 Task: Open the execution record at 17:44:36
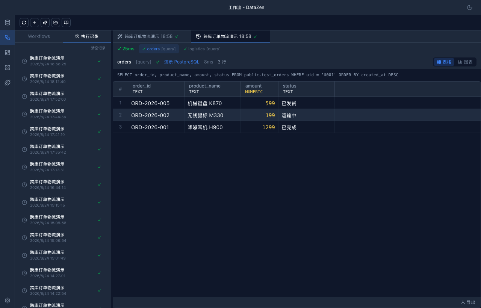[x=63, y=114]
